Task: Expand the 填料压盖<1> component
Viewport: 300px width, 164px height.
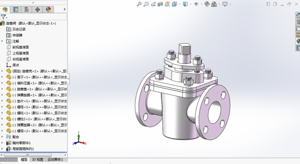Action: click(x=2, y=83)
